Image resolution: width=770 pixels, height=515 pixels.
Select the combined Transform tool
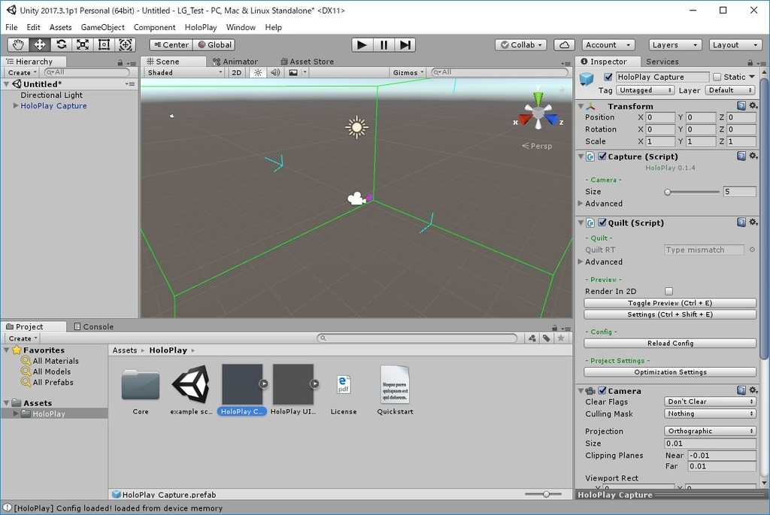click(126, 44)
